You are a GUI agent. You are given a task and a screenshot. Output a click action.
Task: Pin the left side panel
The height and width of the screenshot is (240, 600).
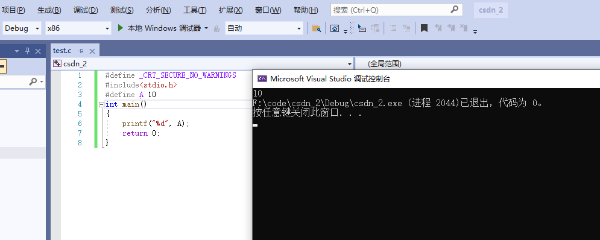27,51
